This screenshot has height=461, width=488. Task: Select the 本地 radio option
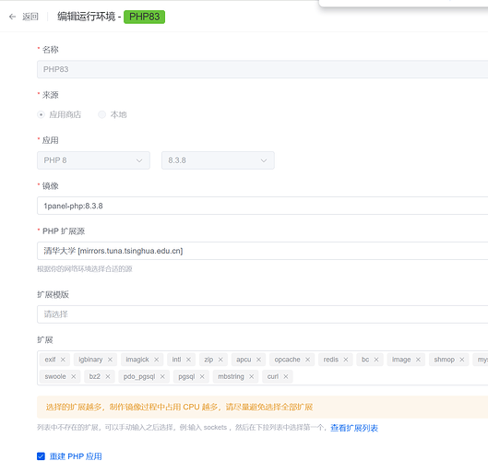tap(101, 114)
